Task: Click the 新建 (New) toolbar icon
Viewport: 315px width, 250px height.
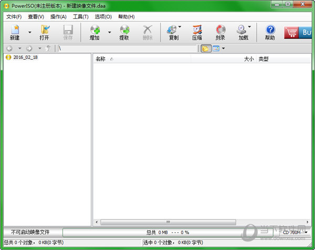Action: (15, 32)
